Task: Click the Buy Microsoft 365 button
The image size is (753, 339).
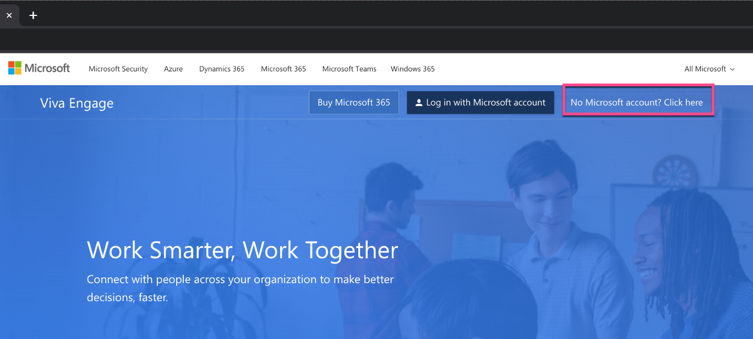Action: [354, 102]
